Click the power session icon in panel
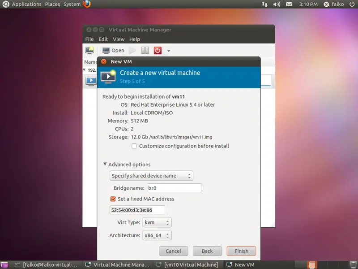This screenshot has width=358, height=269. pyautogui.click(x=352, y=4)
